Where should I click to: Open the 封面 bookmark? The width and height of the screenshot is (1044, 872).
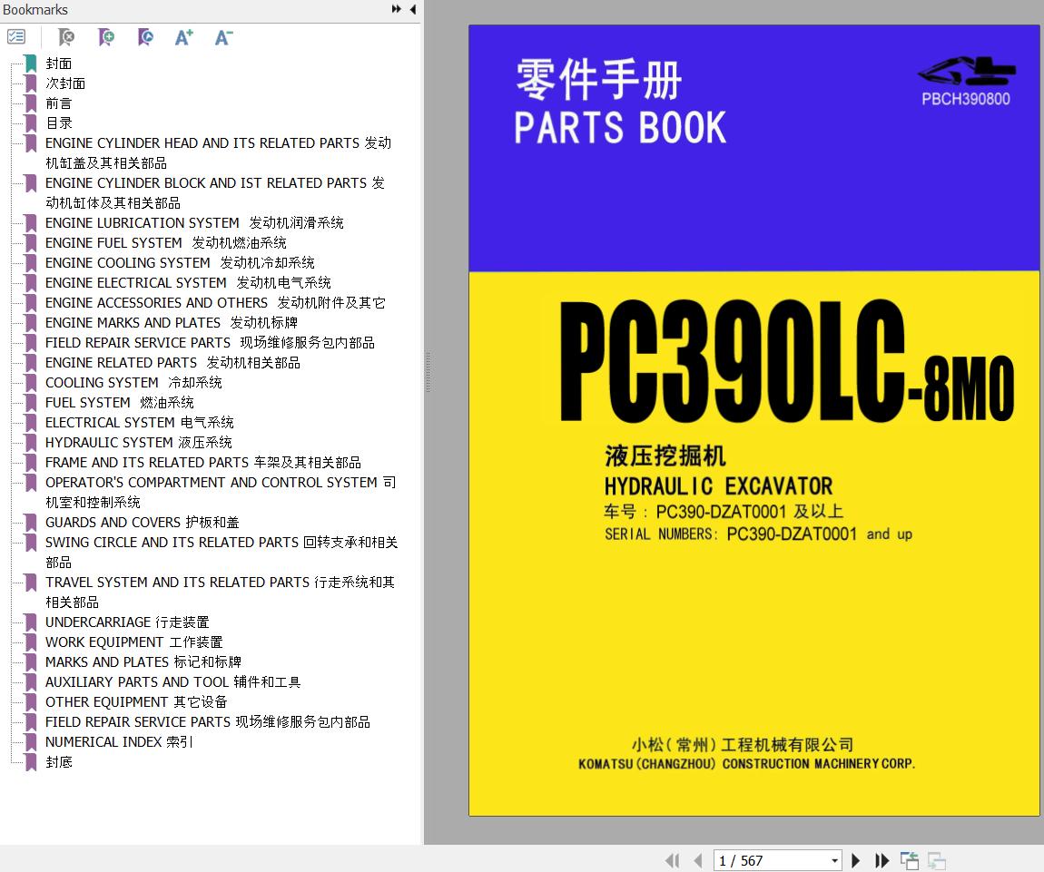click(x=59, y=64)
